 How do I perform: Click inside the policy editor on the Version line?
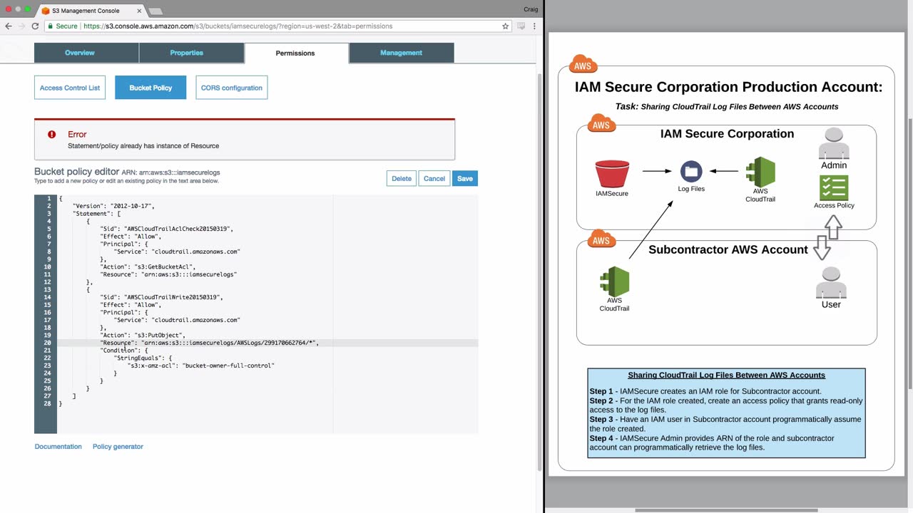[113, 206]
